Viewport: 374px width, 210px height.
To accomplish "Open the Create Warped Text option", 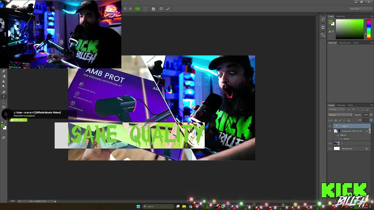I will coord(145,9).
